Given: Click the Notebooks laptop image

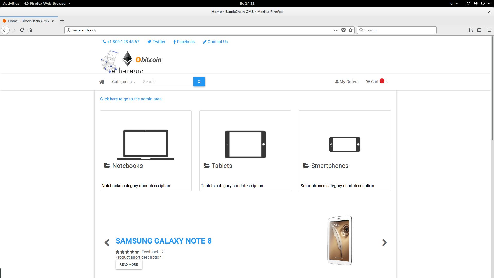Looking at the screenshot, I should pos(146,145).
